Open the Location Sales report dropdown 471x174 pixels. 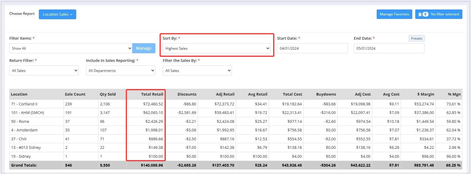pyautogui.click(x=57, y=14)
